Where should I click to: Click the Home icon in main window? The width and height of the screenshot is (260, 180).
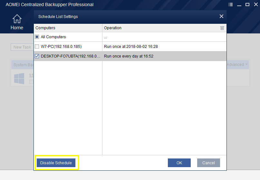(17, 19)
